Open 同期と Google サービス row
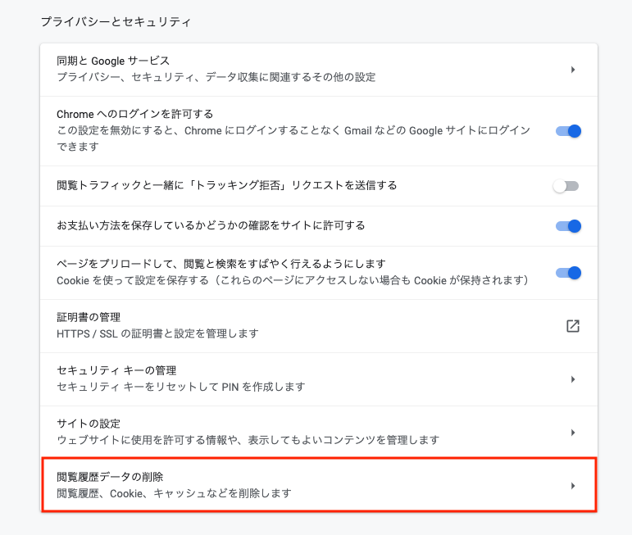The width and height of the screenshot is (632, 535). pos(319,70)
